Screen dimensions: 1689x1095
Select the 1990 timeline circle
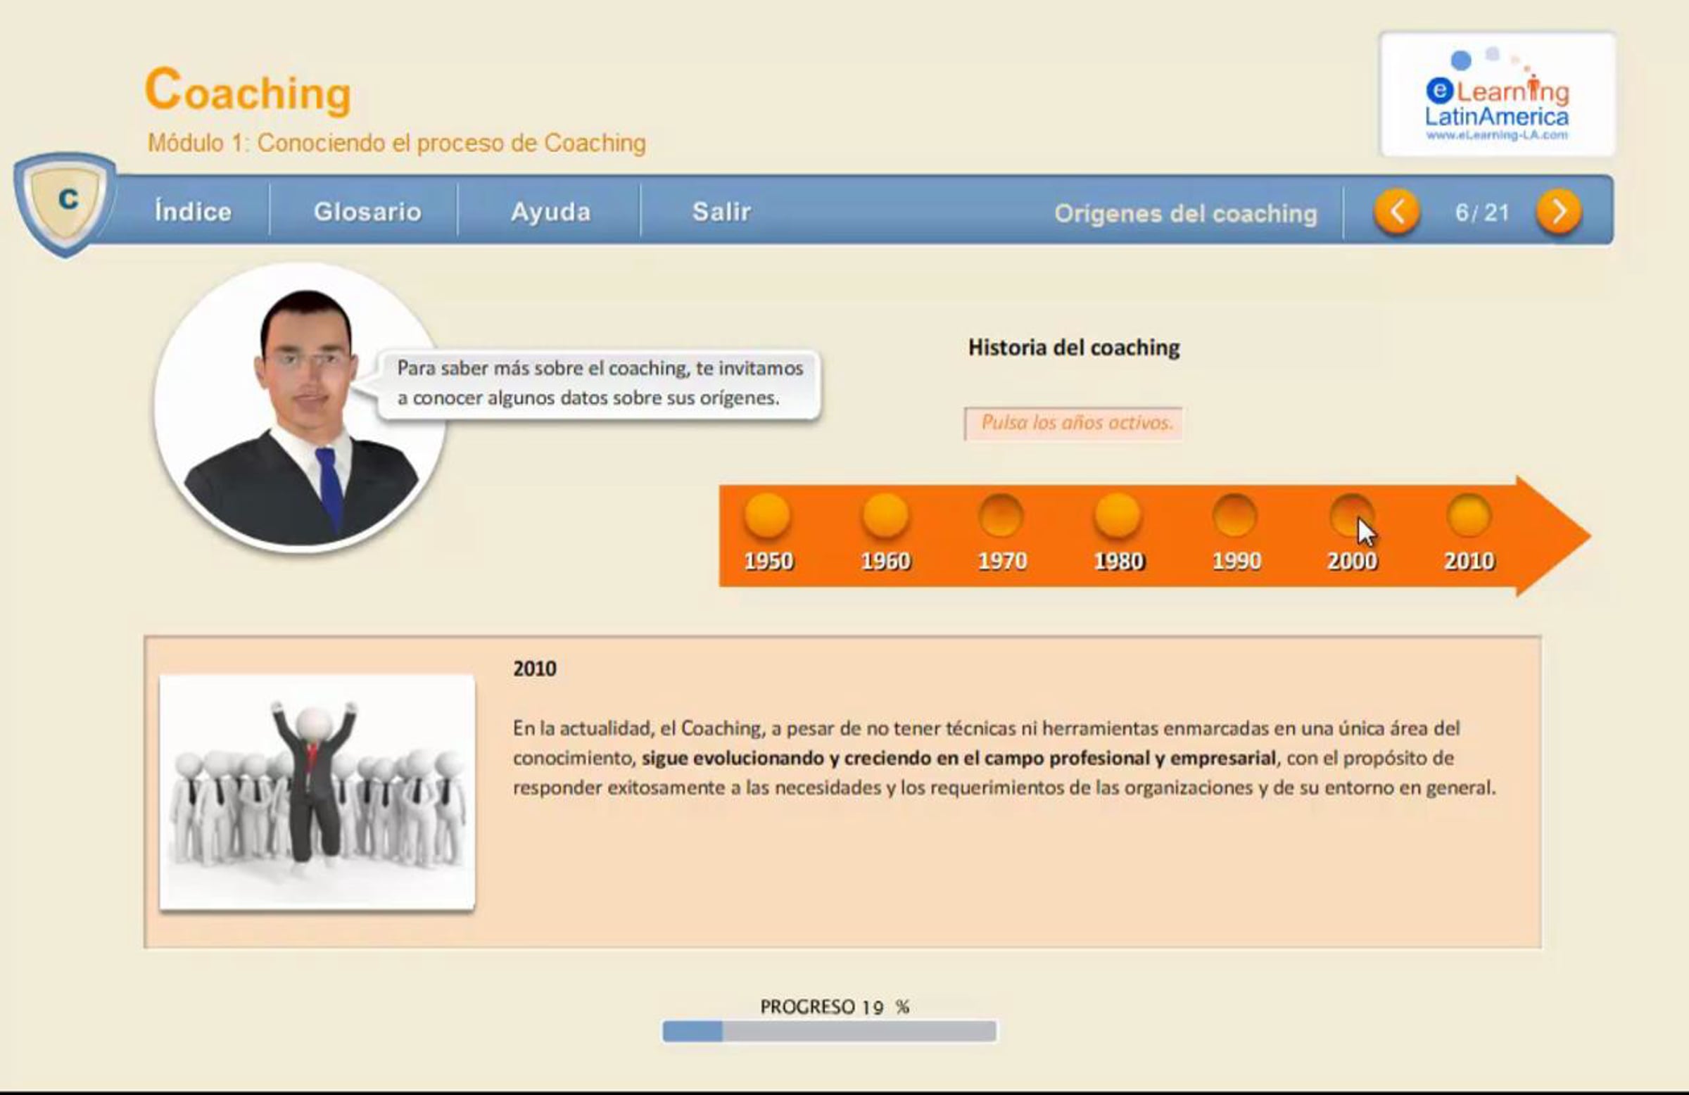[1235, 515]
